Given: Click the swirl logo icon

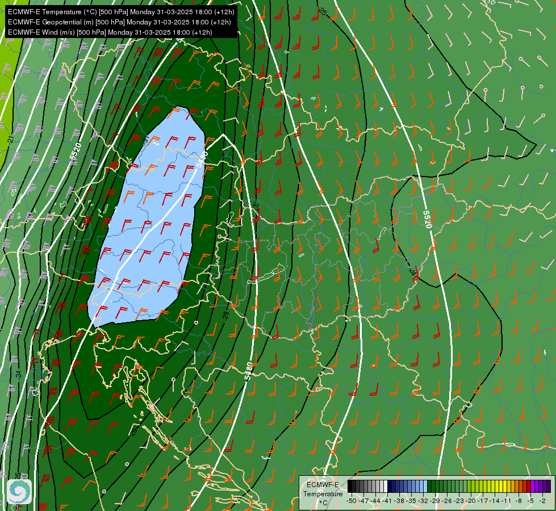Looking at the screenshot, I should [x=19, y=492].
